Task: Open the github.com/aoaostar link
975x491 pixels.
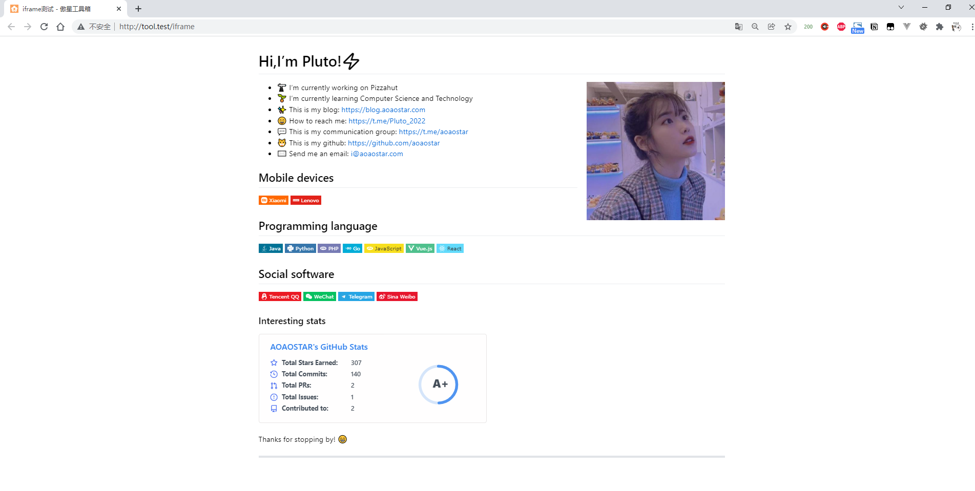Action: (393, 143)
